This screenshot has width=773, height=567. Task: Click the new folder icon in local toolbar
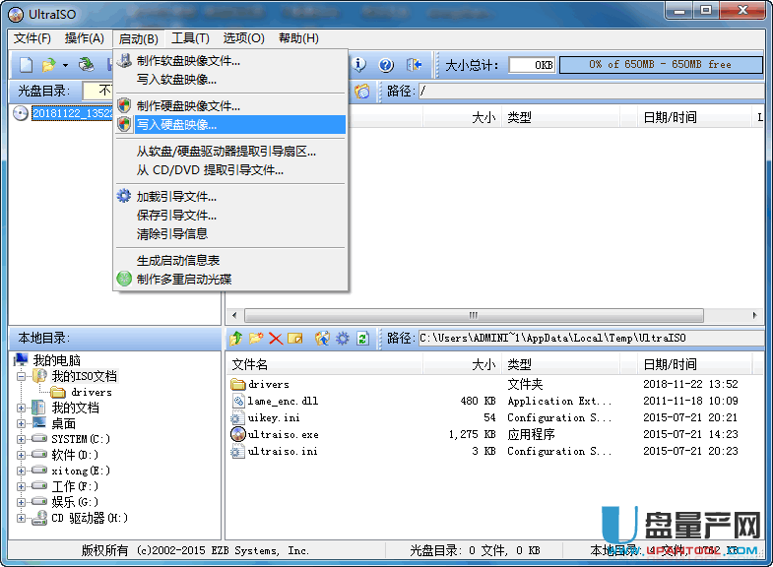point(255,339)
